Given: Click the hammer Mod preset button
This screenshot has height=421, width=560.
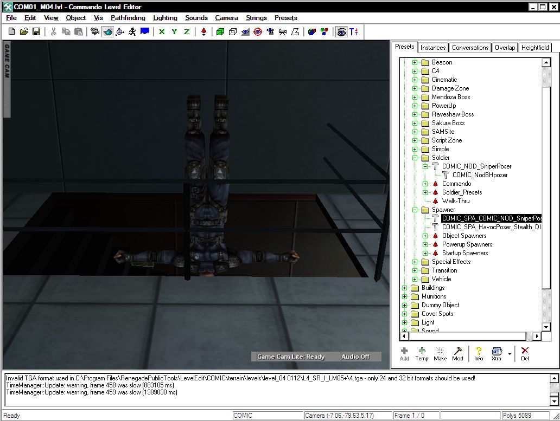Looking at the screenshot, I should click(457, 353).
